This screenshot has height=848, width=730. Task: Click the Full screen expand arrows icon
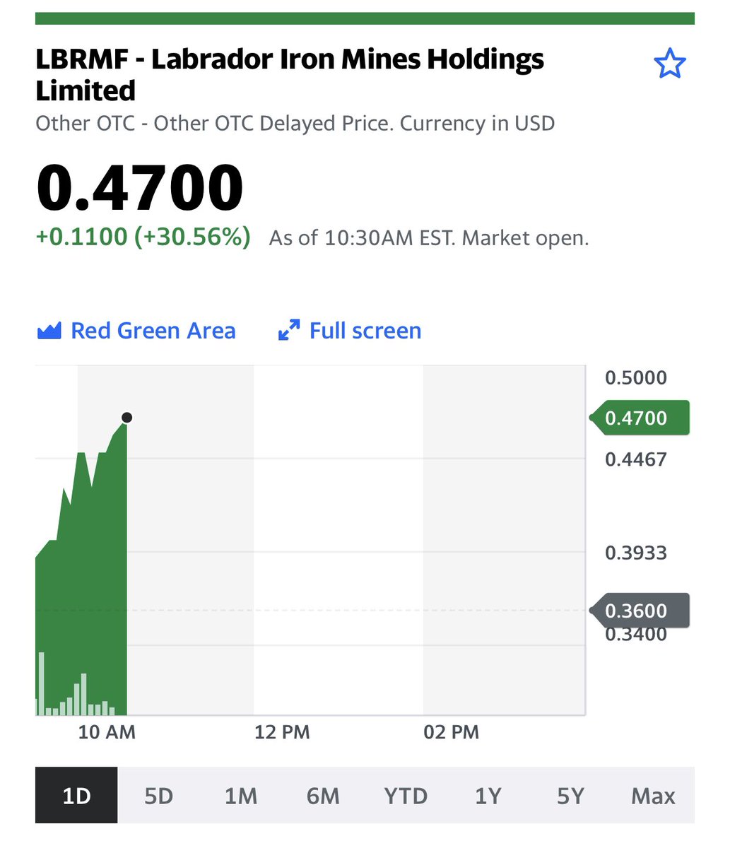288,331
